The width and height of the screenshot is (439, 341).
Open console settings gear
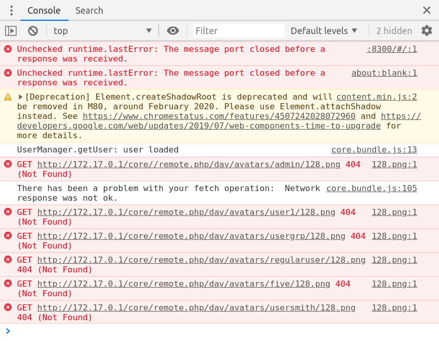click(x=426, y=30)
